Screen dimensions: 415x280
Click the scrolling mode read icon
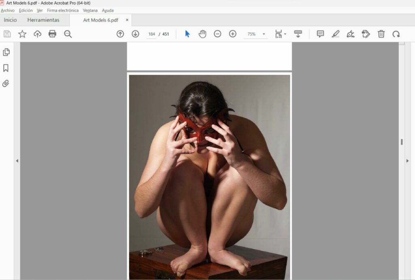[298, 34]
